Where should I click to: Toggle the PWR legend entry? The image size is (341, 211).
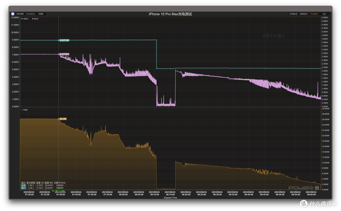coord(25,110)
